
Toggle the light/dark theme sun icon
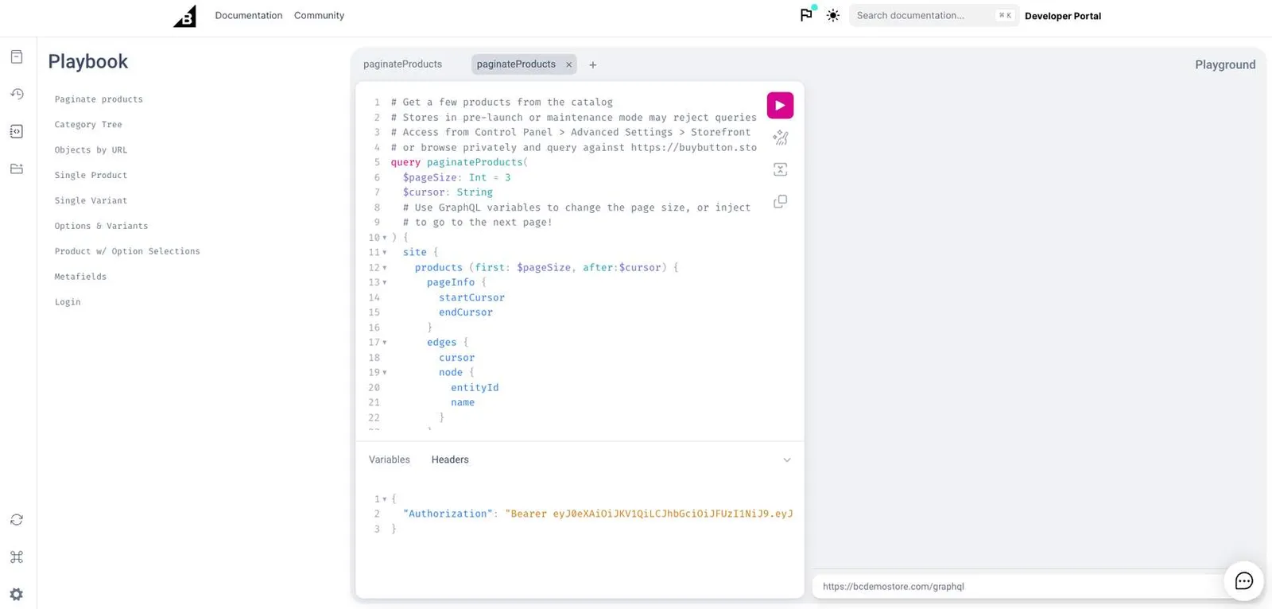(832, 15)
